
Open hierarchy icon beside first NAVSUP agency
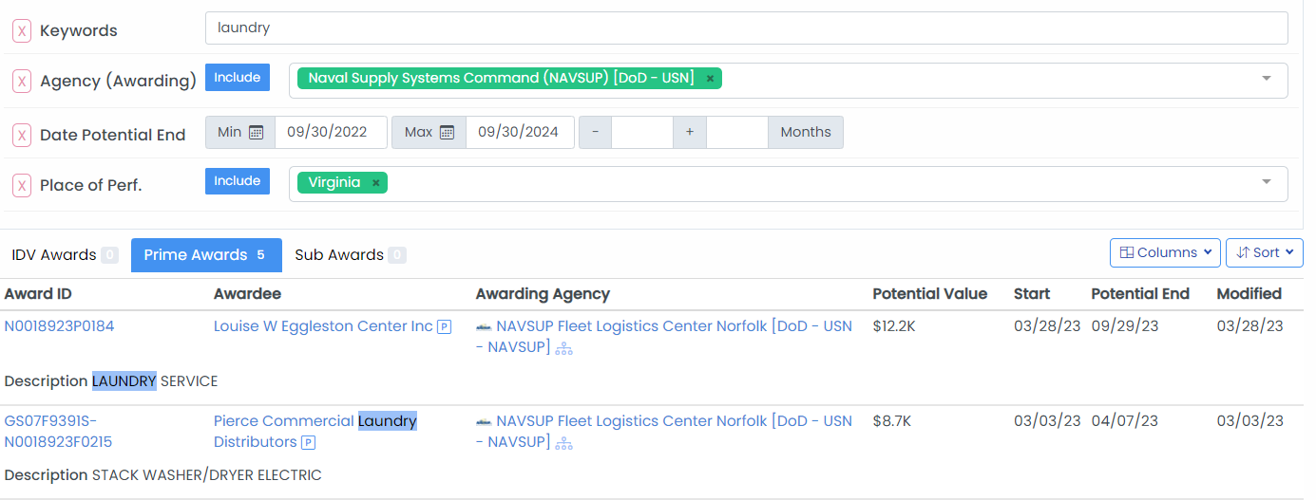tap(564, 348)
